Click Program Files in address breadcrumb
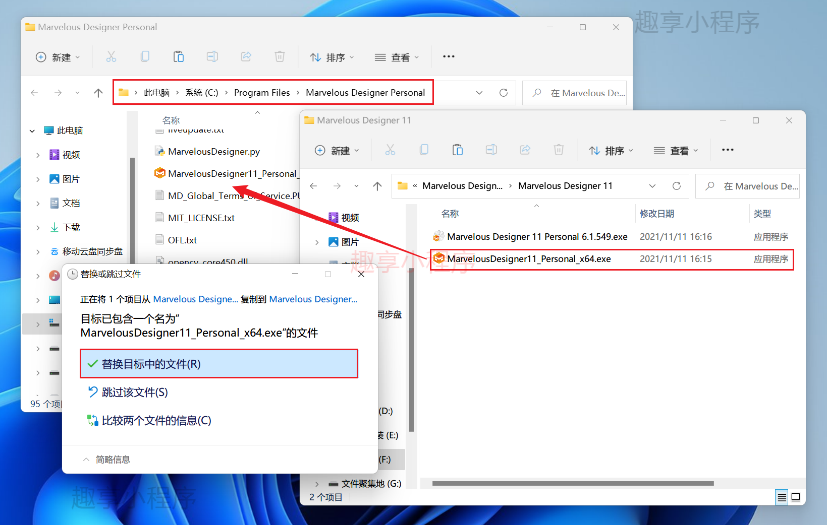827x525 pixels. (262, 93)
